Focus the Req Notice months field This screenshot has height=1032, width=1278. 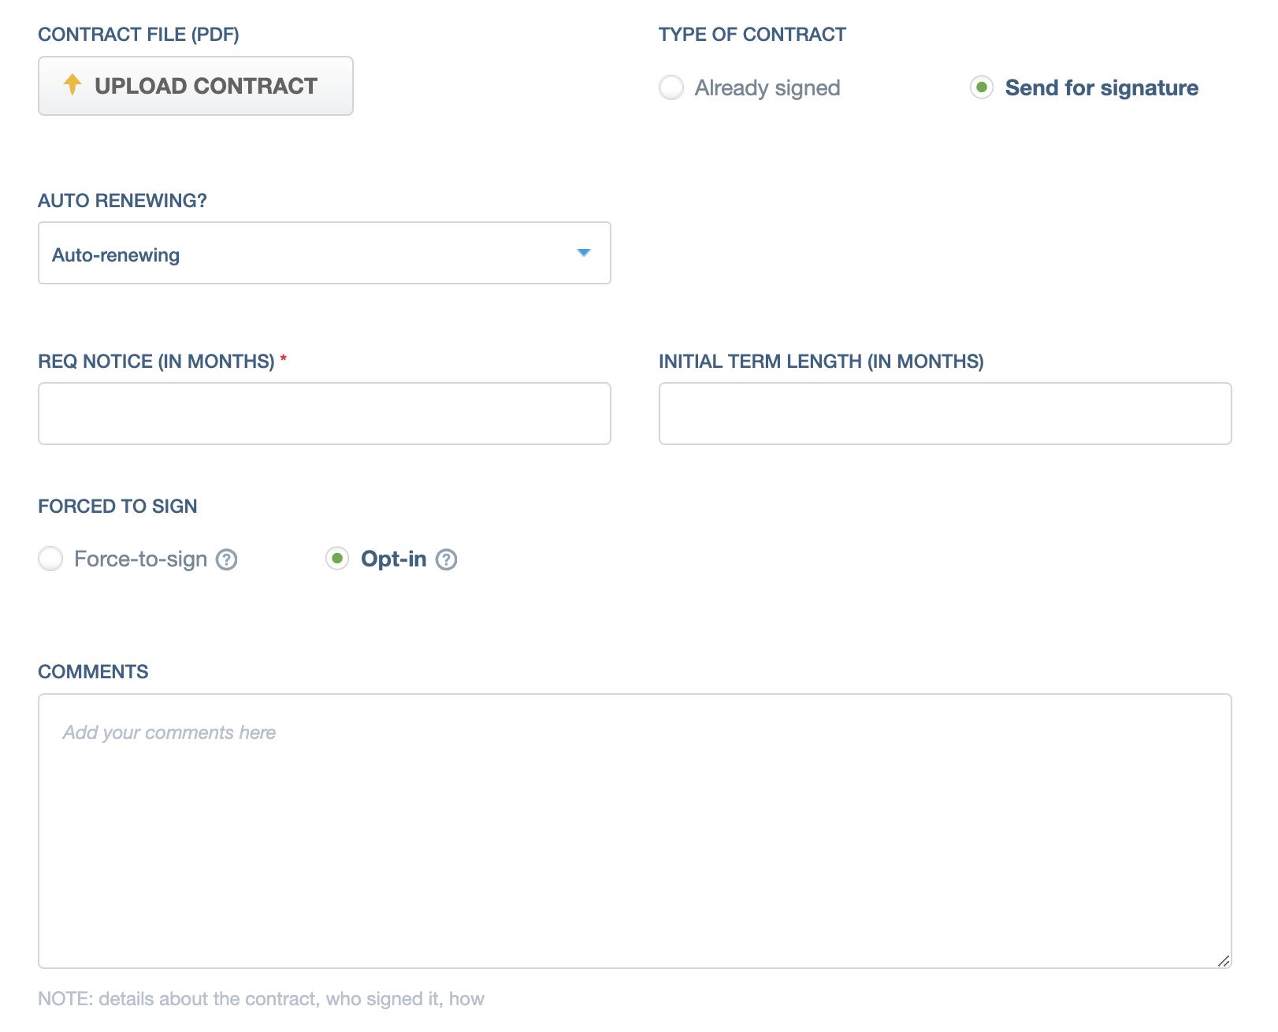coord(325,414)
